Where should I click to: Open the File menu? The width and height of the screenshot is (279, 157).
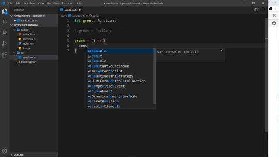pos(10,3)
